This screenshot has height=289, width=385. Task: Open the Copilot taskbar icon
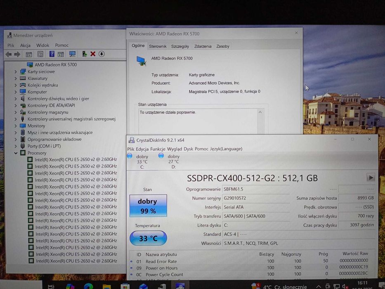70,286
